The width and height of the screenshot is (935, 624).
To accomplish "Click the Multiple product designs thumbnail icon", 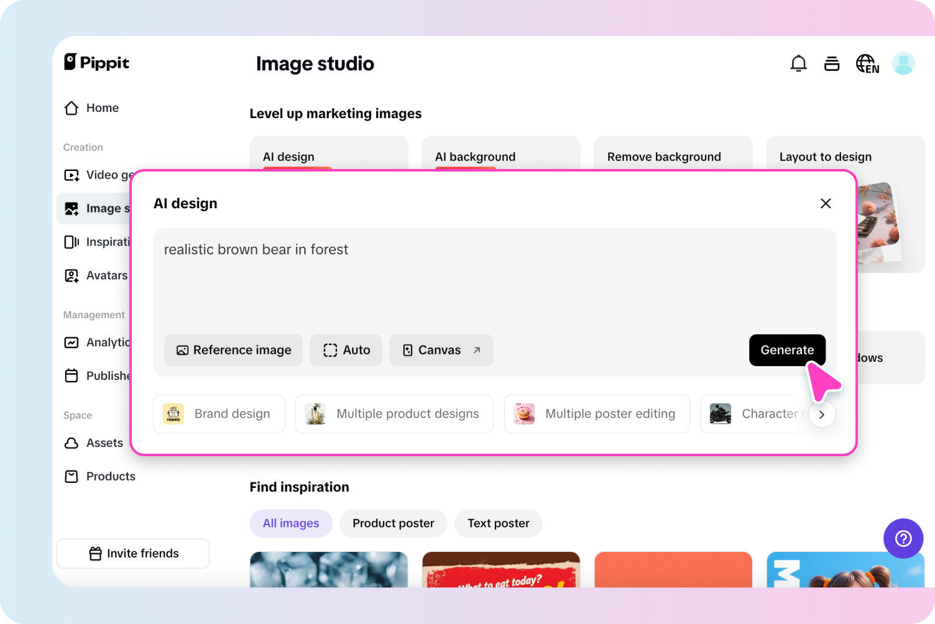I will click(x=315, y=414).
